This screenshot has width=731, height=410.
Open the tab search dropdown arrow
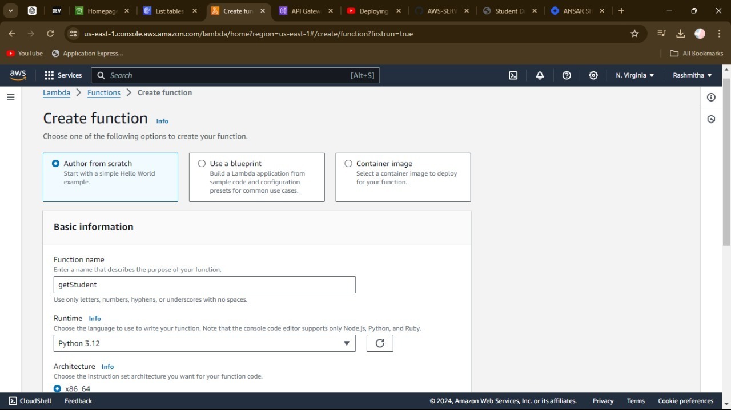click(x=10, y=11)
